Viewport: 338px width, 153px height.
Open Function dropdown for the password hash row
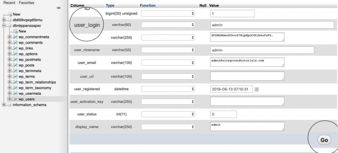pyautogui.click(x=168, y=38)
